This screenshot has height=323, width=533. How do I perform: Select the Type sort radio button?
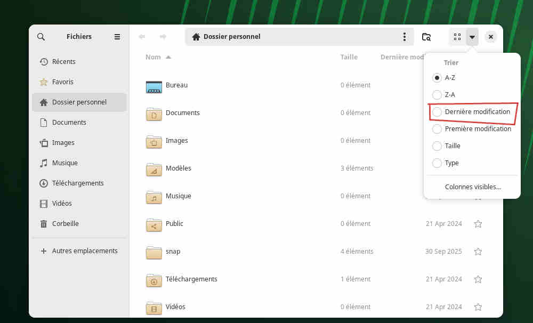438,163
